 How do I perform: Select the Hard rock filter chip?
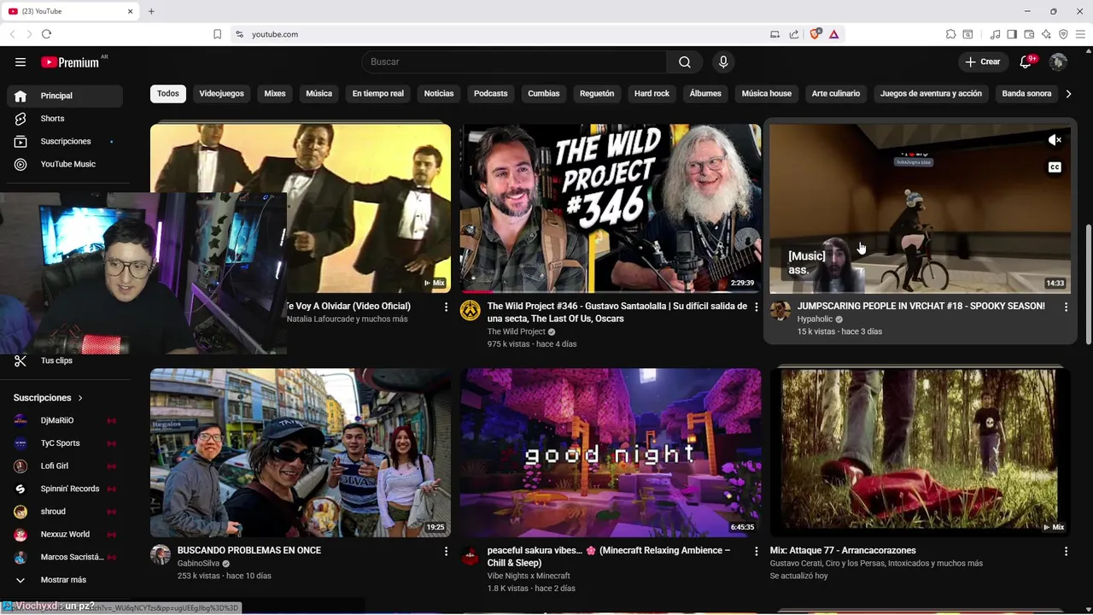click(x=652, y=94)
